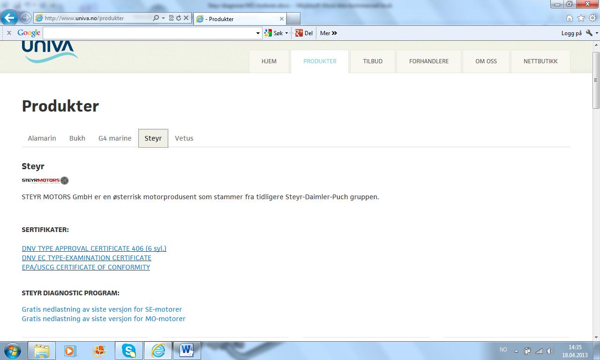600x360 pixels.
Task: Open Google toolbar wrench settings
Action: click(x=589, y=33)
